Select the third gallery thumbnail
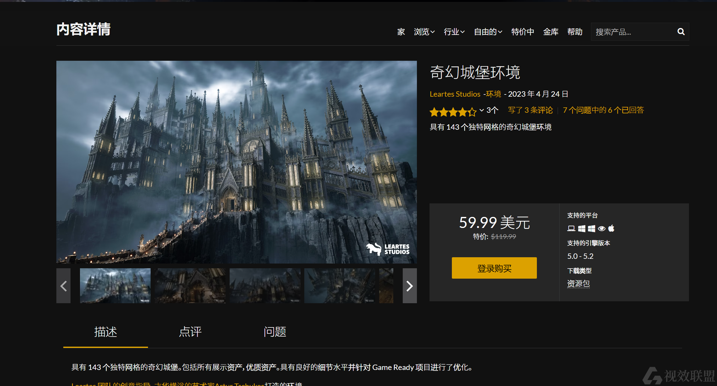 click(x=265, y=286)
